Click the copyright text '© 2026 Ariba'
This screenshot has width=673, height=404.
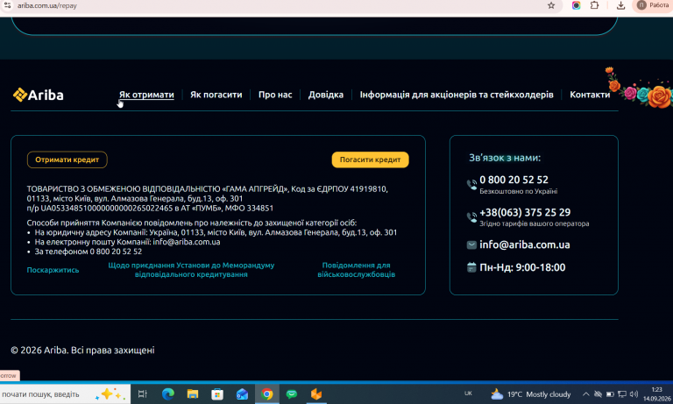pyautogui.click(x=39, y=351)
